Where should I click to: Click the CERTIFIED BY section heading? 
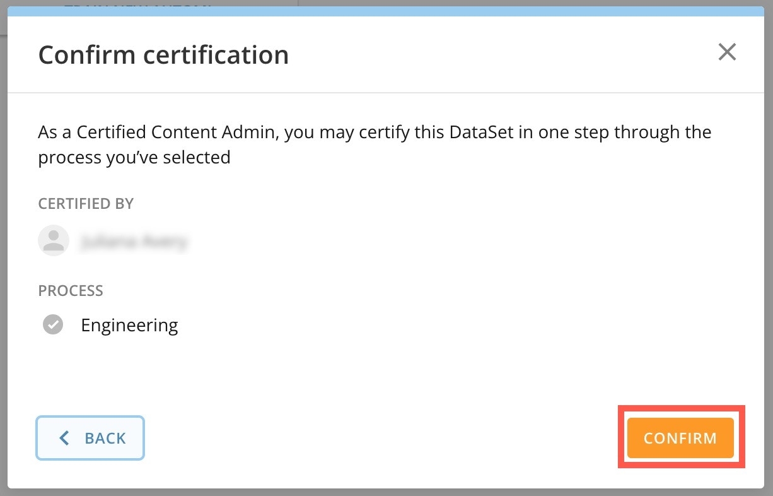point(86,203)
